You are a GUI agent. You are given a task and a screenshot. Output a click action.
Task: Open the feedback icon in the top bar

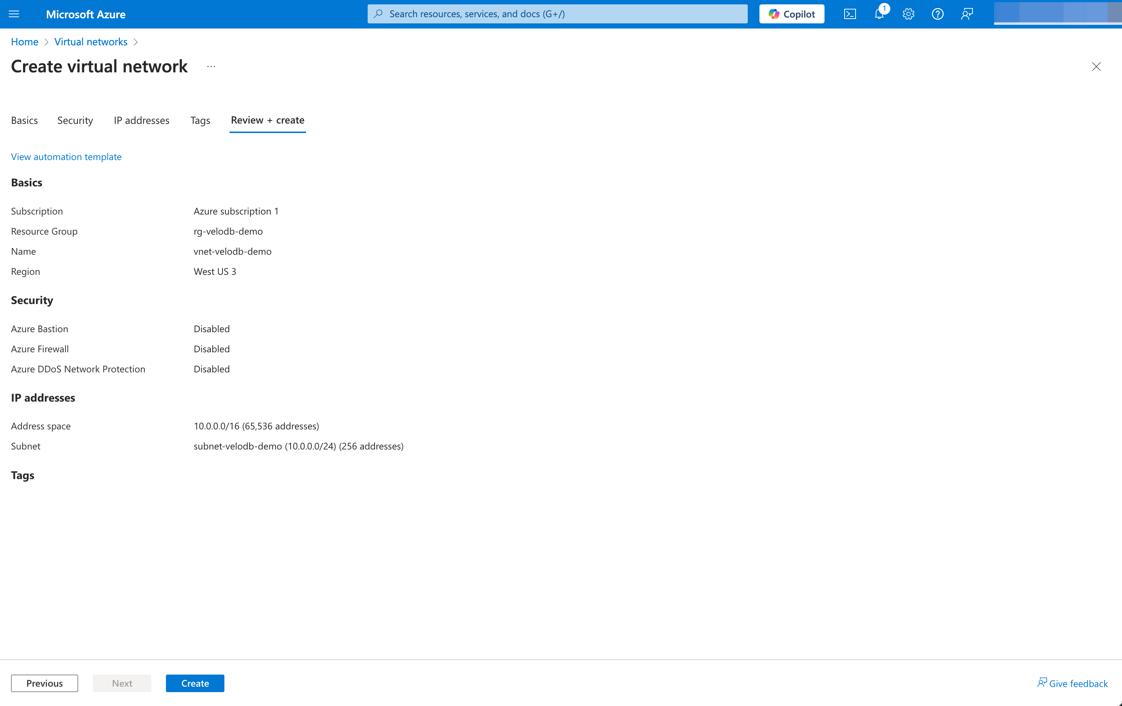967,14
